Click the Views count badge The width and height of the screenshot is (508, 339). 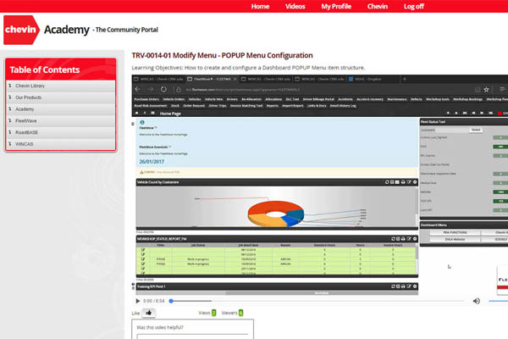tap(214, 313)
